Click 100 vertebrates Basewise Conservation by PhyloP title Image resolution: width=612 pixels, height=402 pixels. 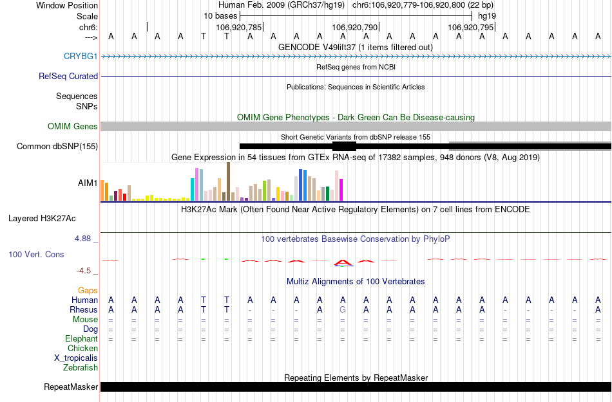[x=356, y=239]
